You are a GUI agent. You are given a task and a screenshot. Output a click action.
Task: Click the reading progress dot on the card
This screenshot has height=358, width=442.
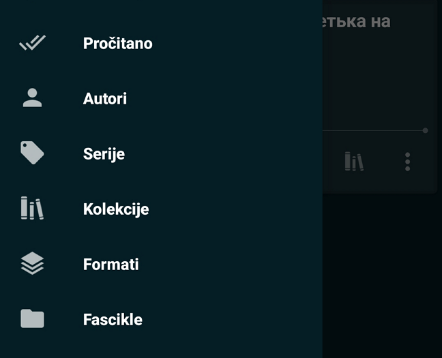[425, 130]
